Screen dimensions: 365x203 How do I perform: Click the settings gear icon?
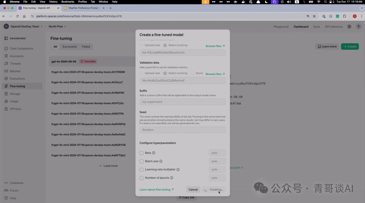349,27
